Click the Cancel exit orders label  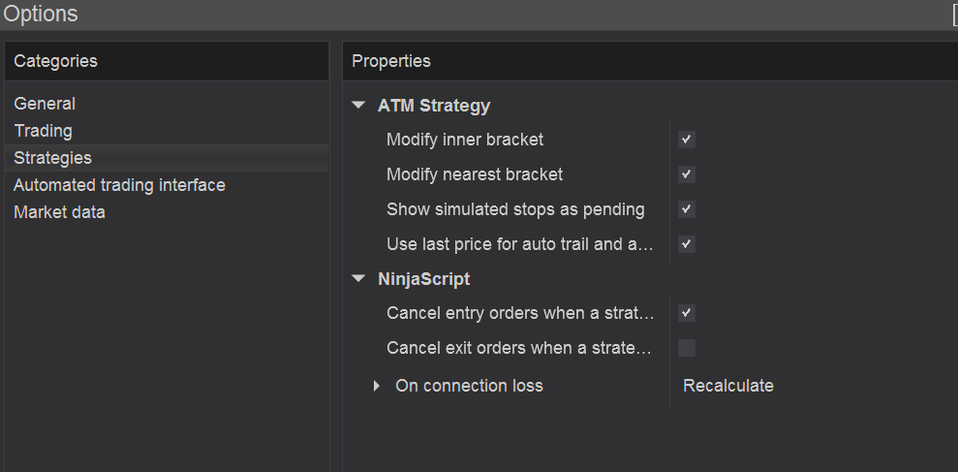520,348
